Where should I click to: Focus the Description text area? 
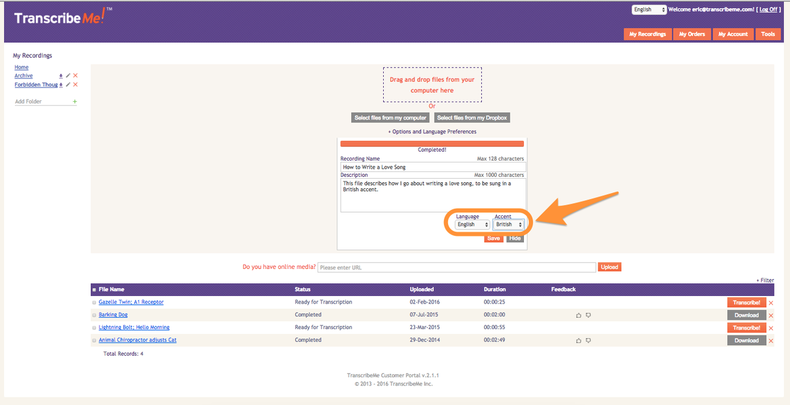[x=433, y=195]
